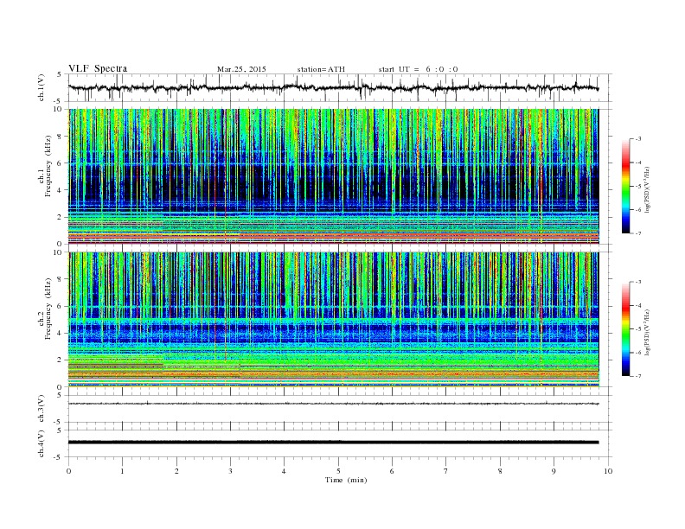Click the ch.1 voltage waveform trace

333,88
